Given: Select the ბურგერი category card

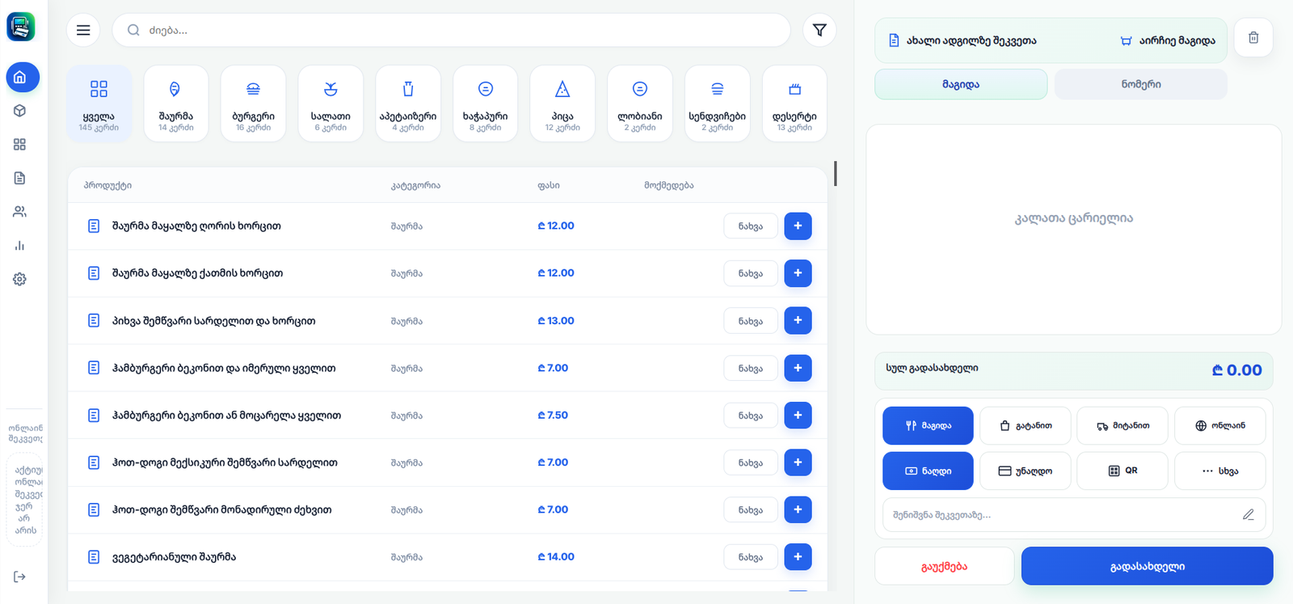Looking at the screenshot, I should [x=253, y=103].
